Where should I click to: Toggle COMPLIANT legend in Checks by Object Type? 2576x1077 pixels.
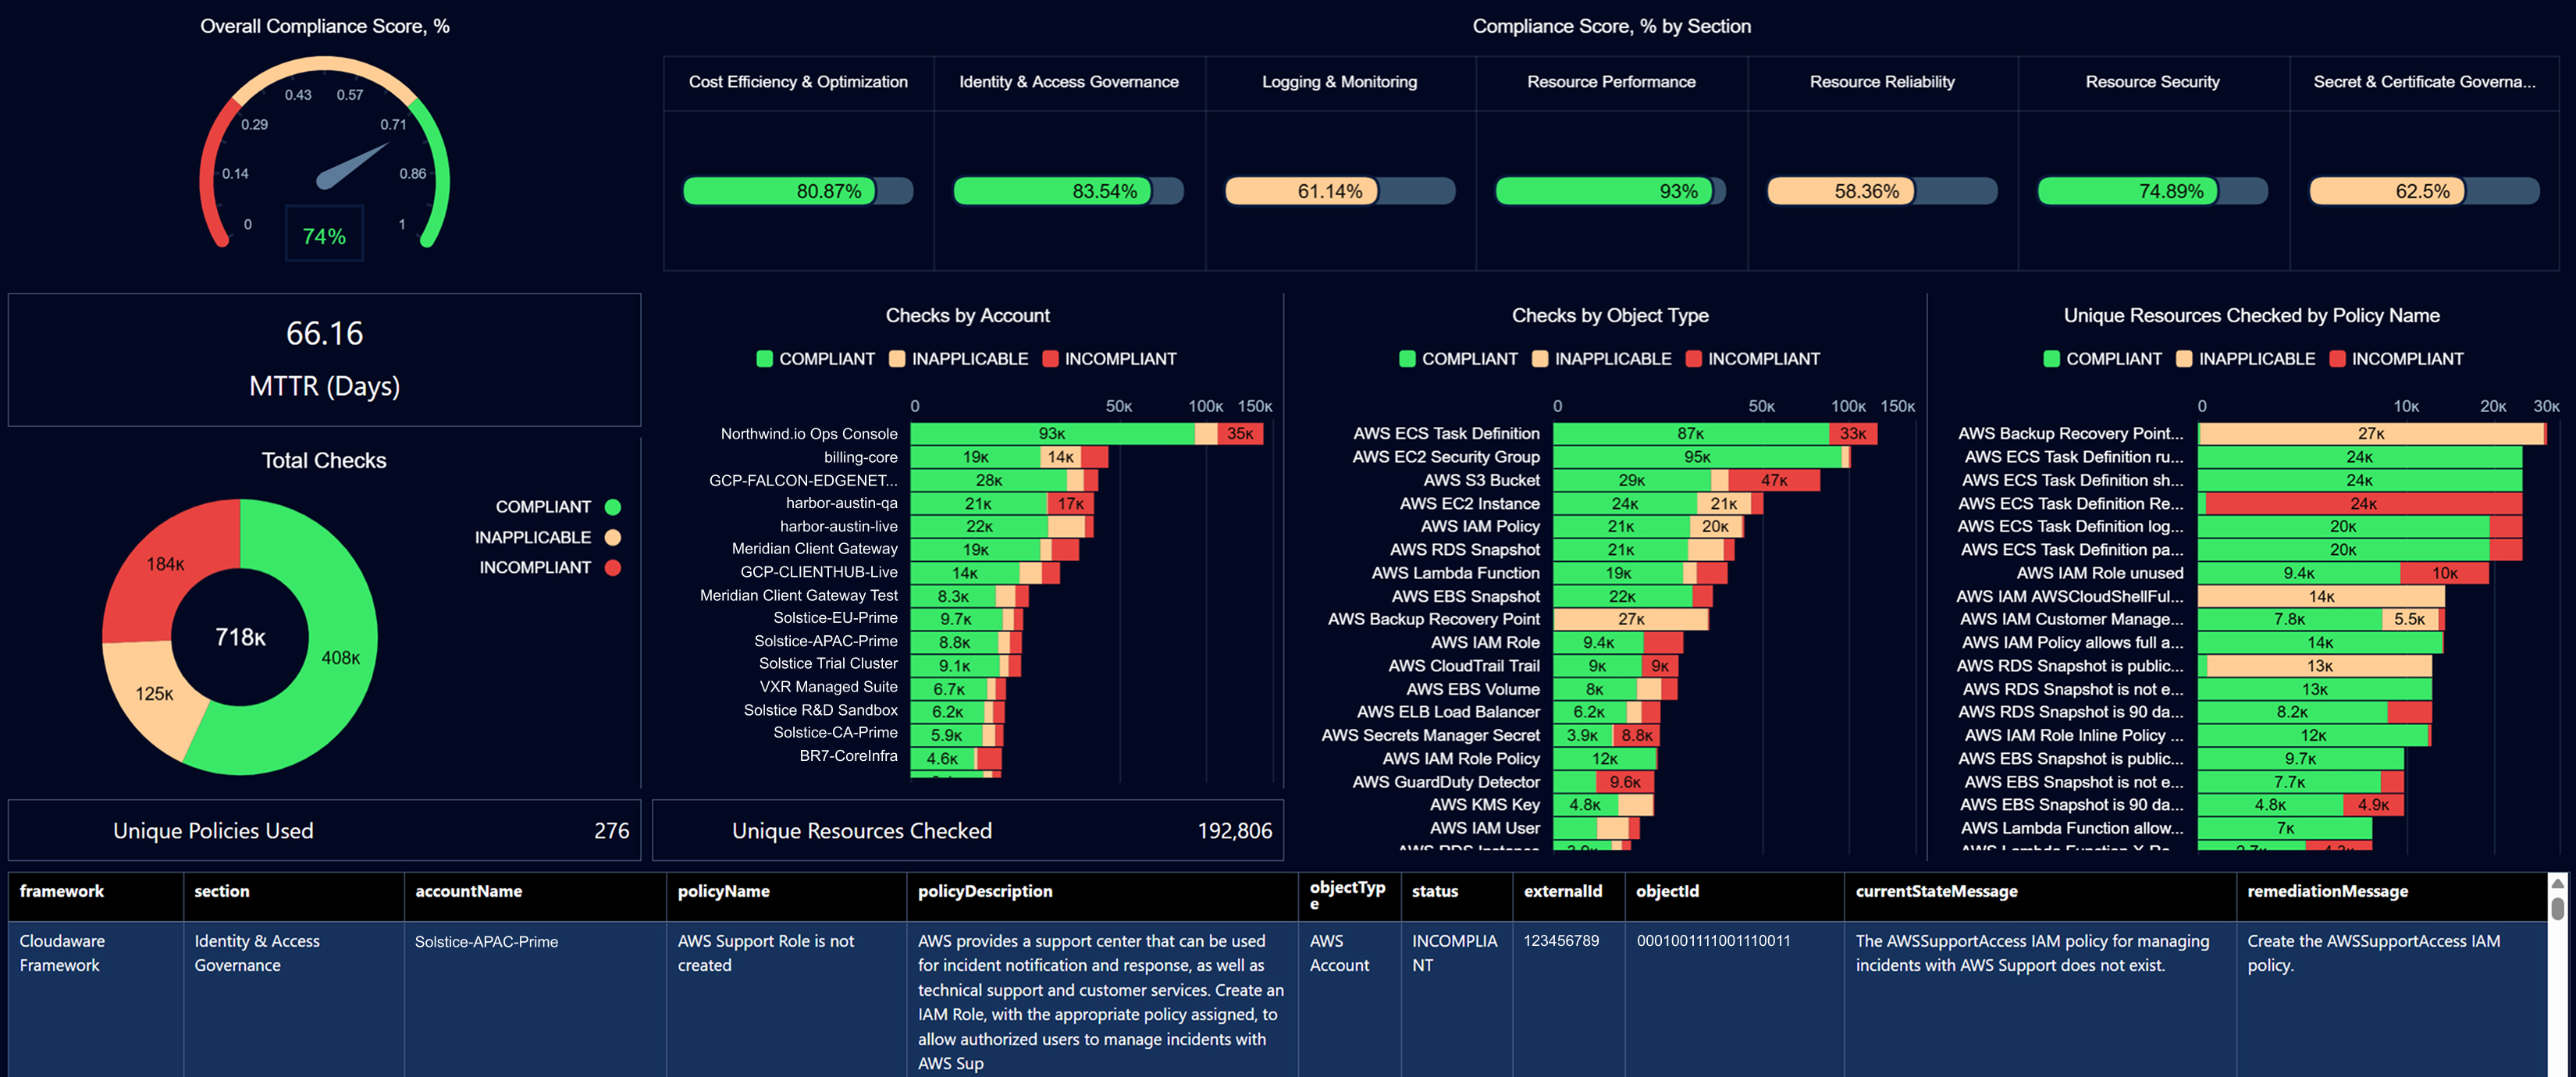coord(1458,359)
